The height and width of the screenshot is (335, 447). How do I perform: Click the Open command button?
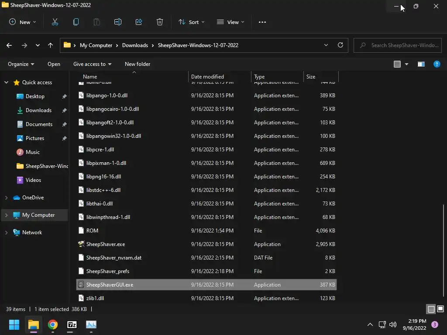coord(54,64)
